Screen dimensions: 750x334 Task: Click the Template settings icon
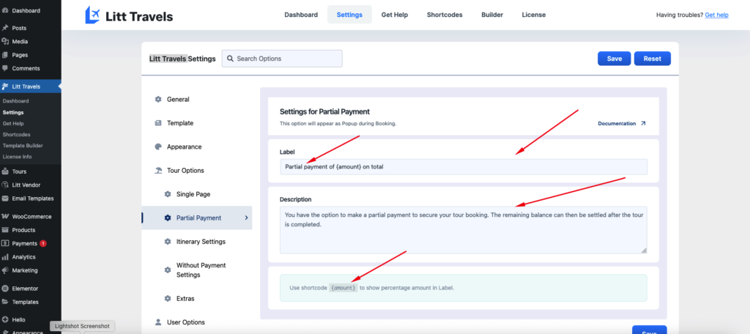(x=158, y=124)
